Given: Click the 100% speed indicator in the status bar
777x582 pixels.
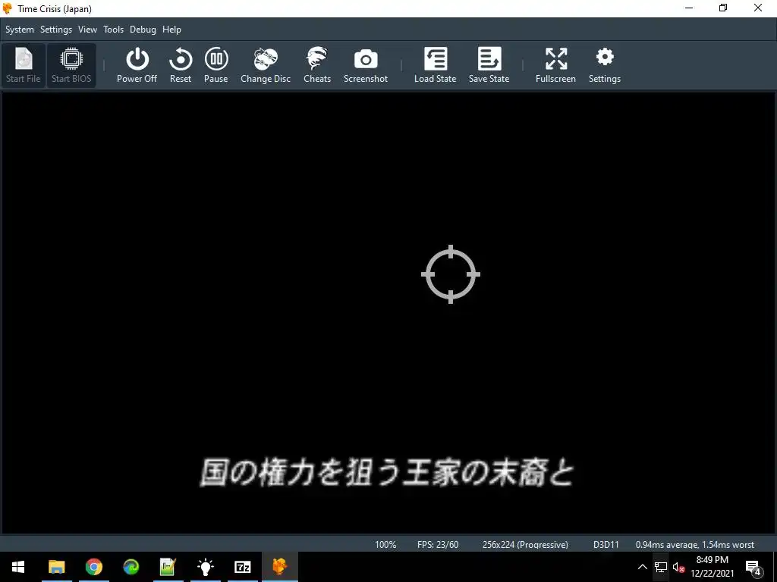Looking at the screenshot, I should pos(385,544).
